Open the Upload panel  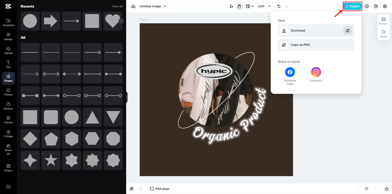pos(8,50)
